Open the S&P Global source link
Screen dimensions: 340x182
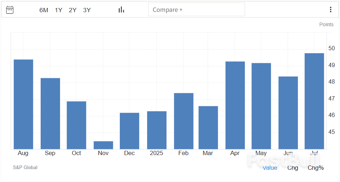click(x=25, y=167)
